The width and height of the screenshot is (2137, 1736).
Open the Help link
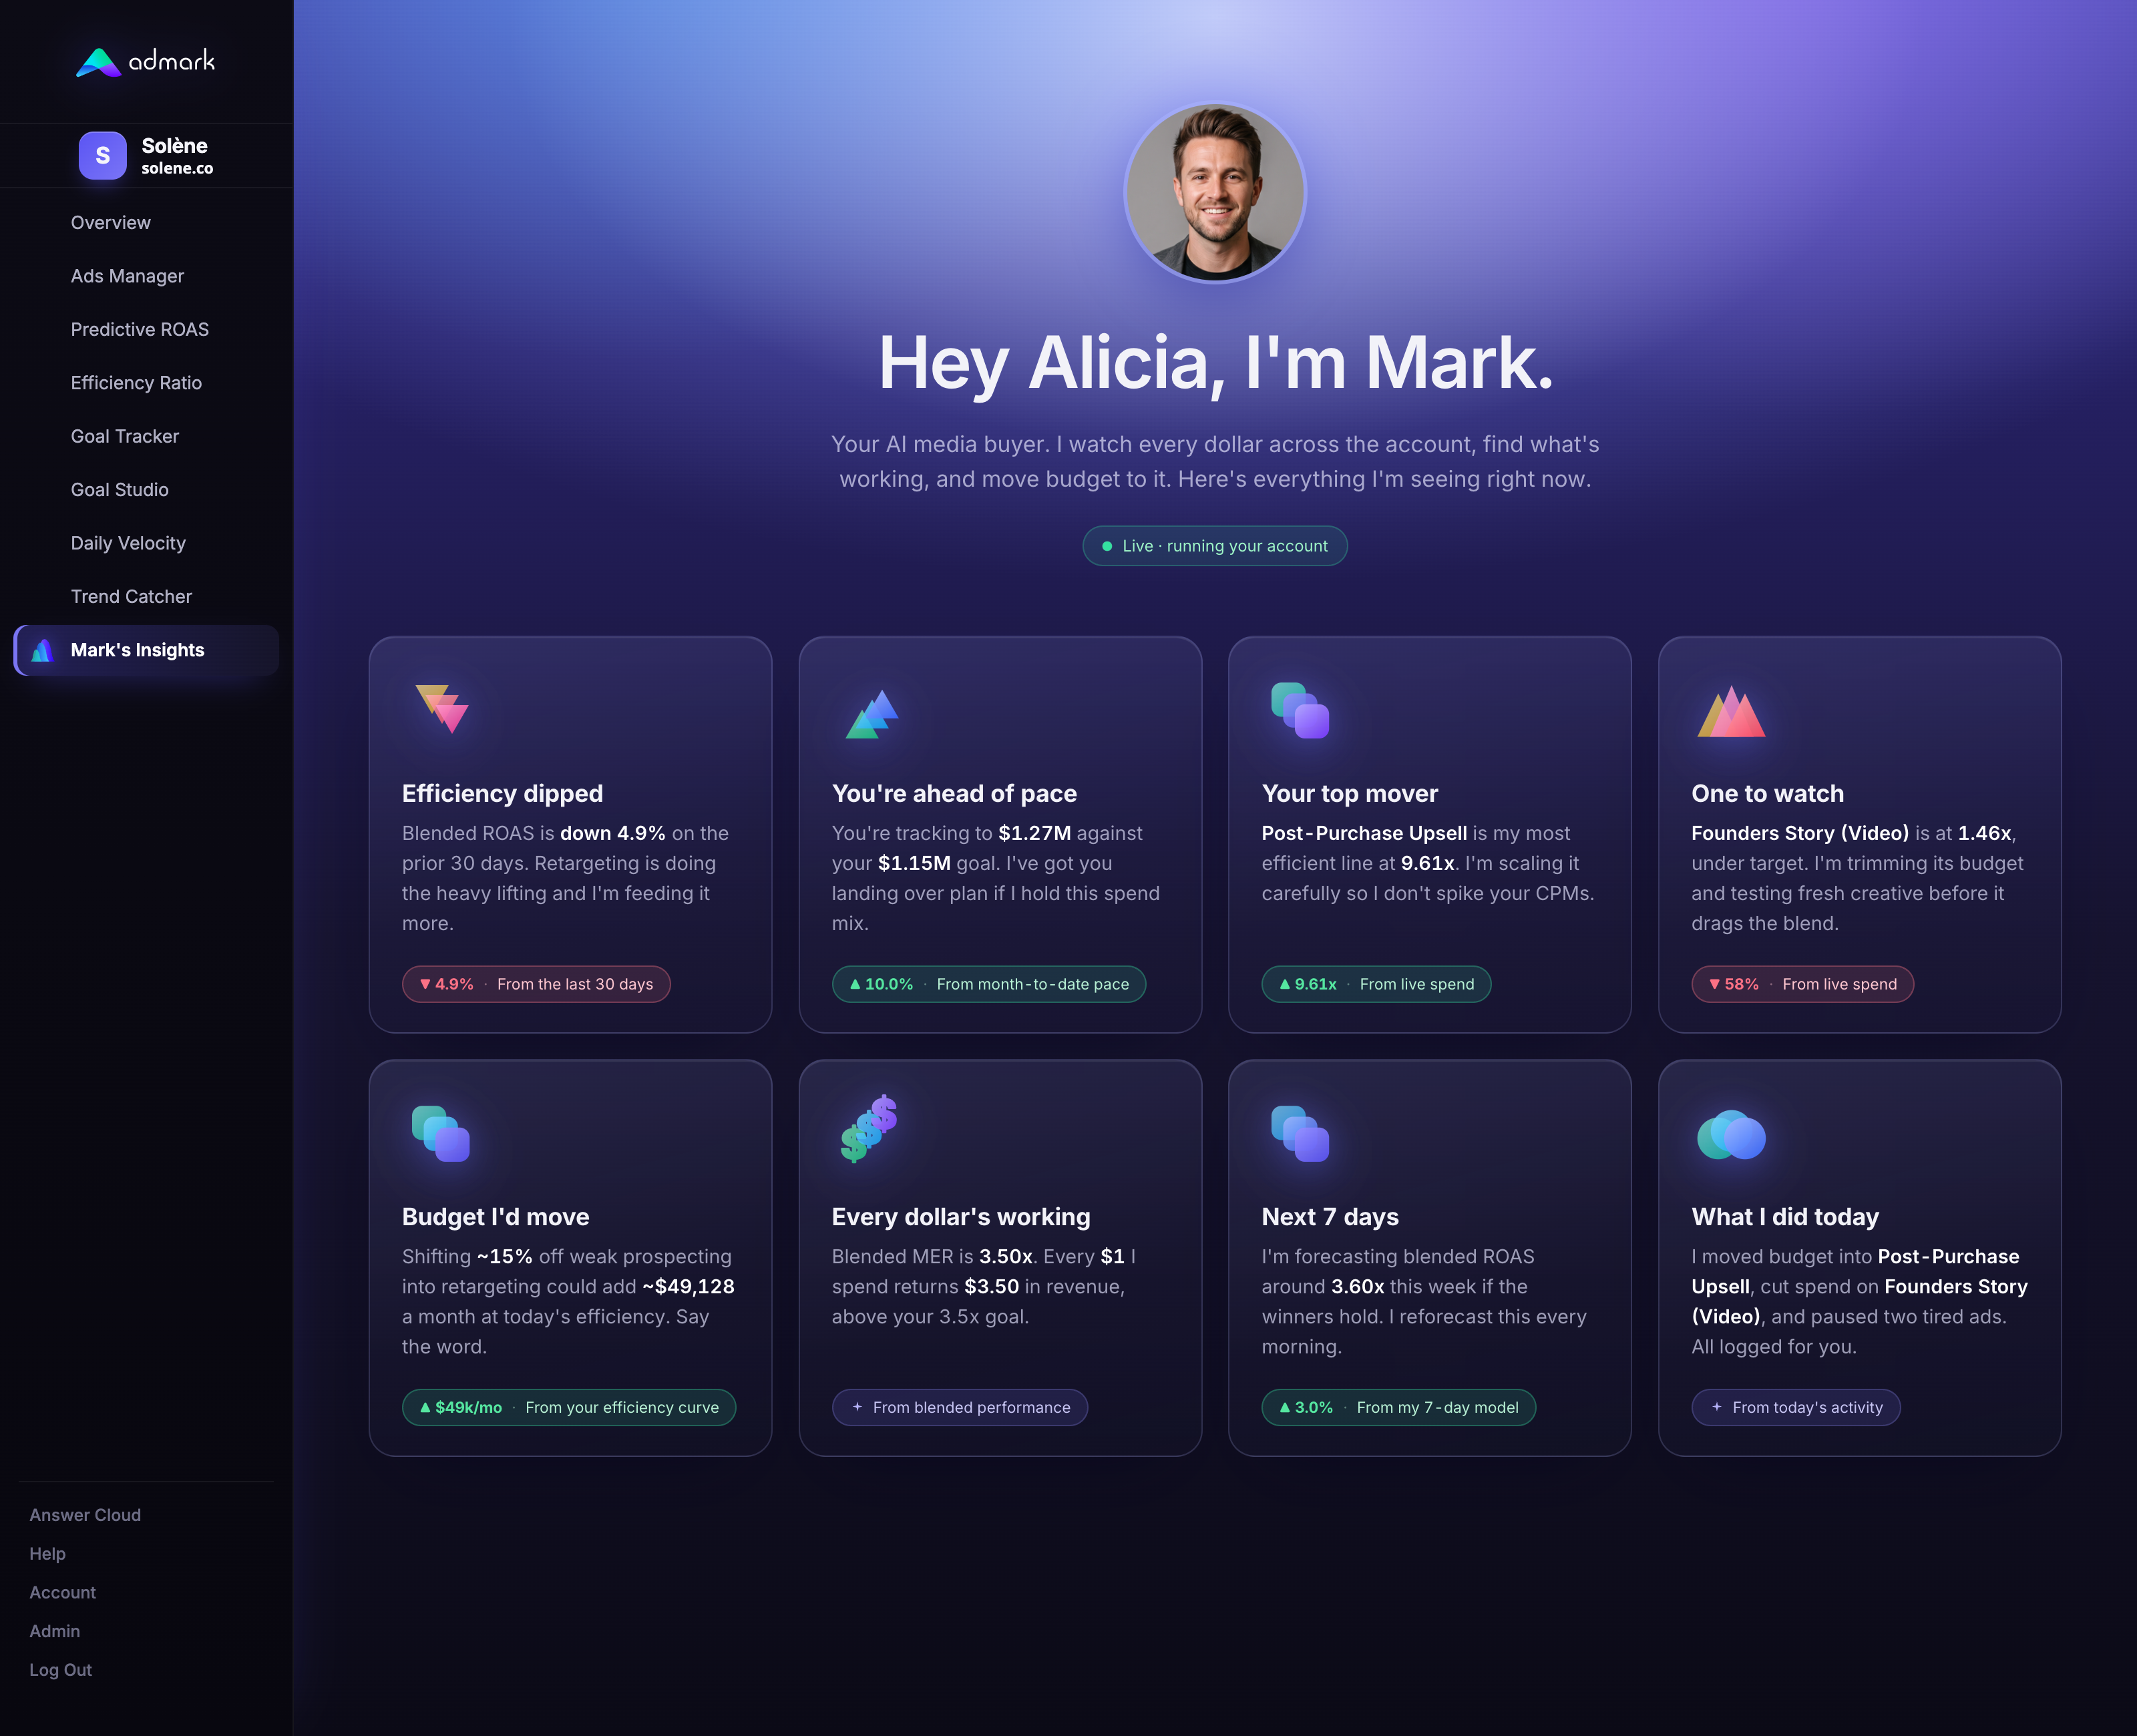pyautogui.click(x=47, y=1554)
